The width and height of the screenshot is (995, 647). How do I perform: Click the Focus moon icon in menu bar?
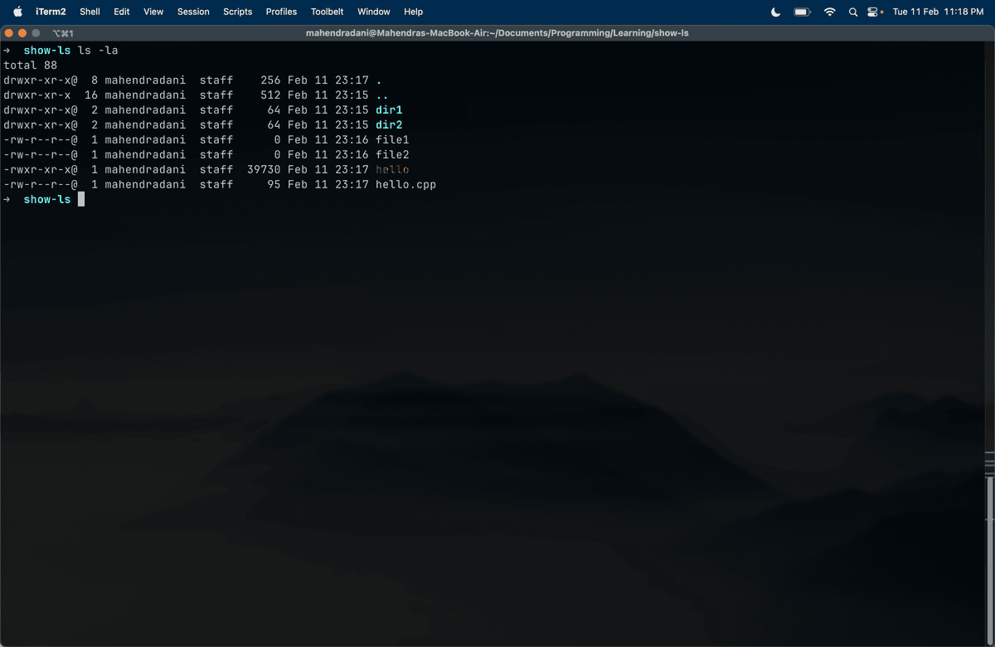[775, 12]
